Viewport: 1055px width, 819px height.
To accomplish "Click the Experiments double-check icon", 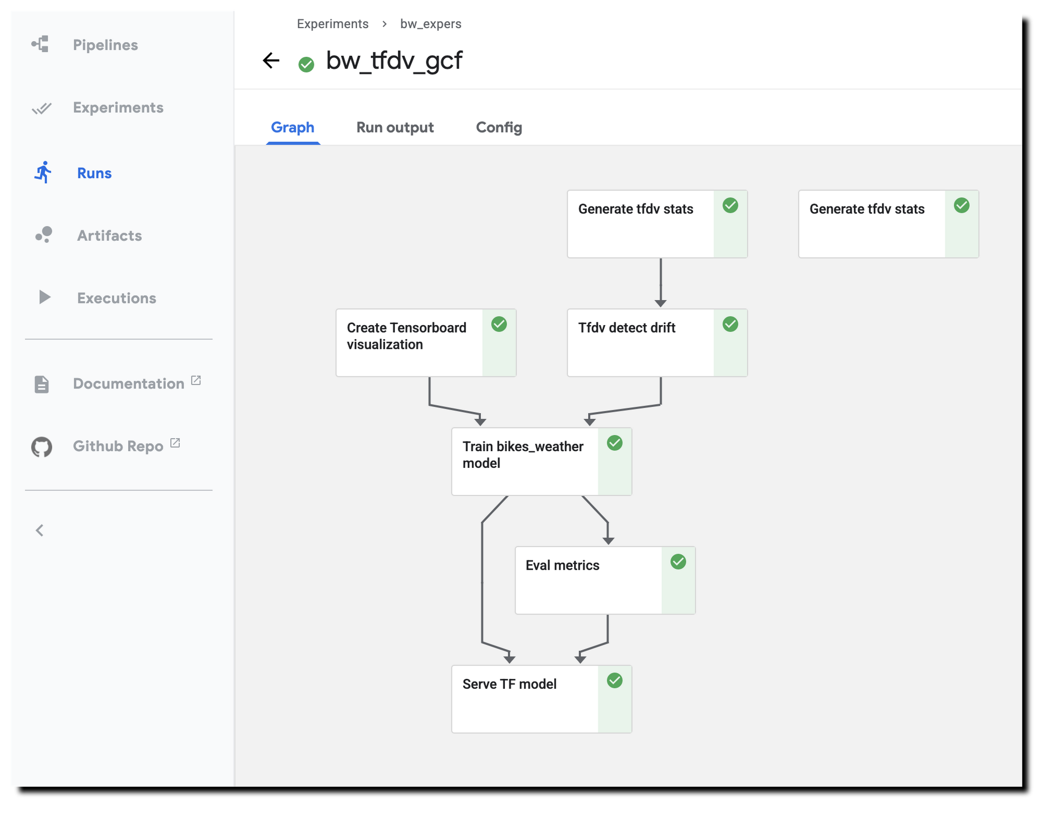I will (x=42, y=108).
